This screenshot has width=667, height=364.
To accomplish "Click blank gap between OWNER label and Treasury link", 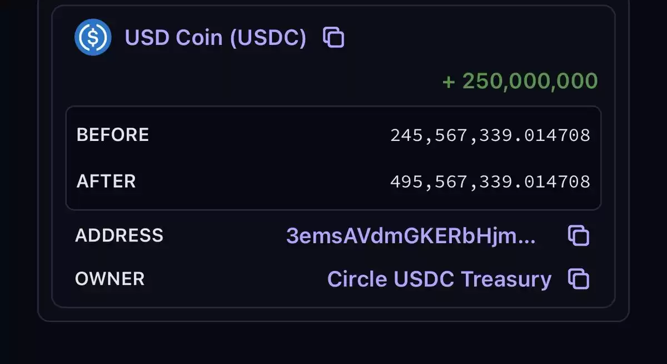I will (236, 279).
